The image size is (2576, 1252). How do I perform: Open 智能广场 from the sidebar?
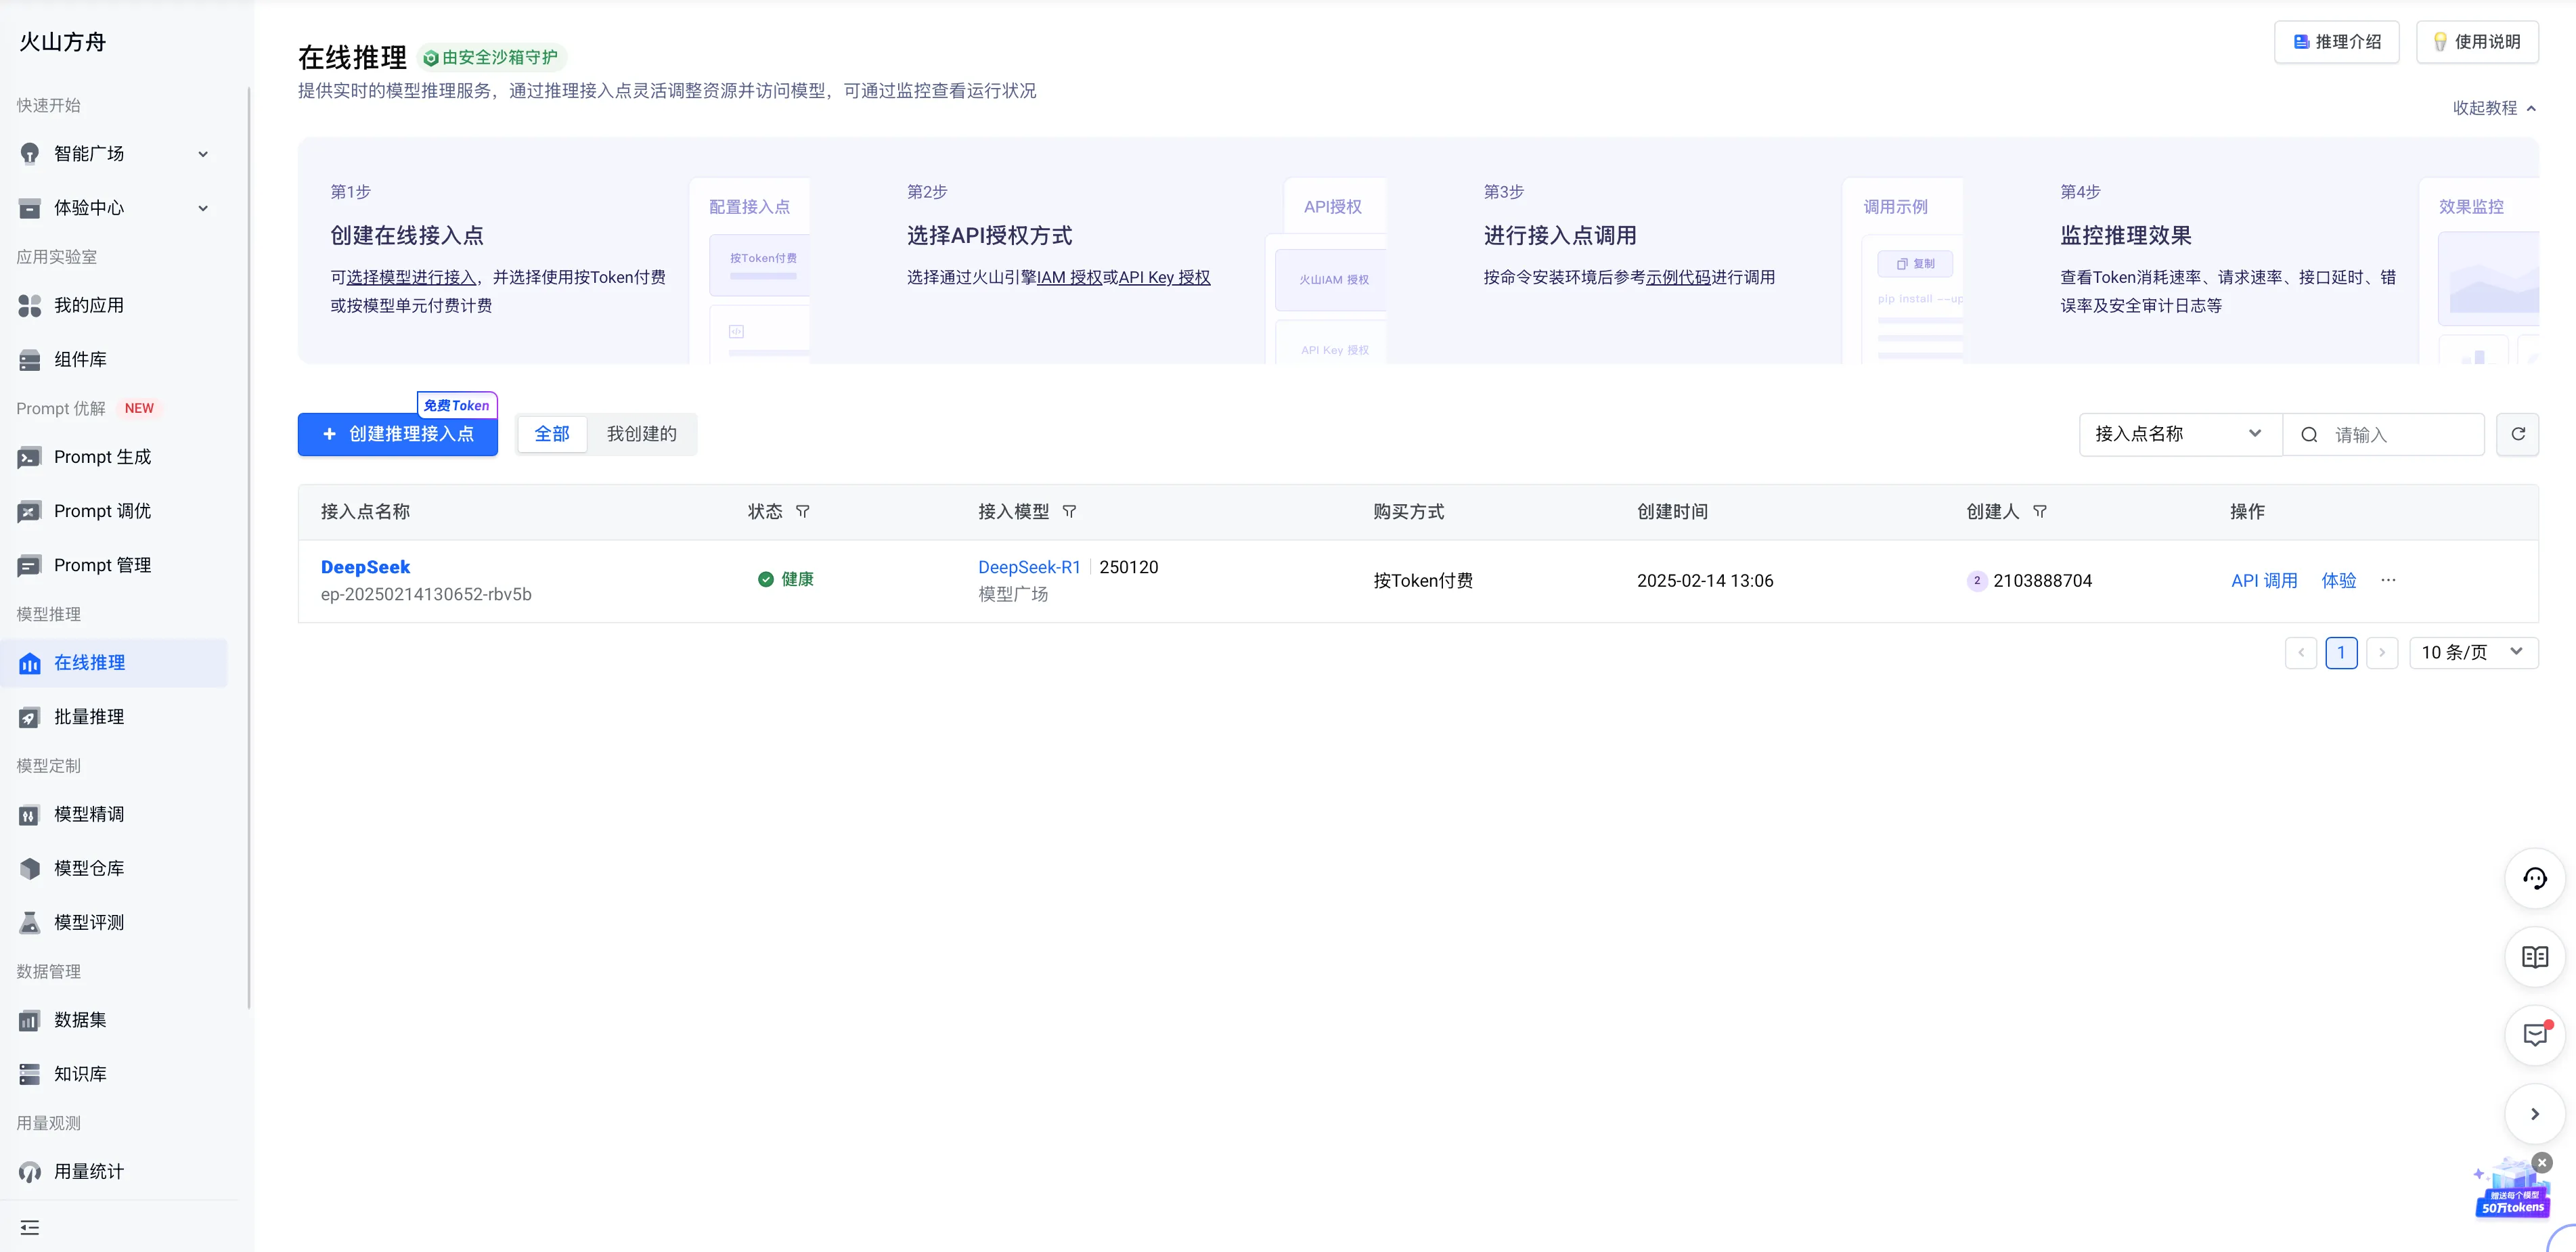[x=88, y=153]
